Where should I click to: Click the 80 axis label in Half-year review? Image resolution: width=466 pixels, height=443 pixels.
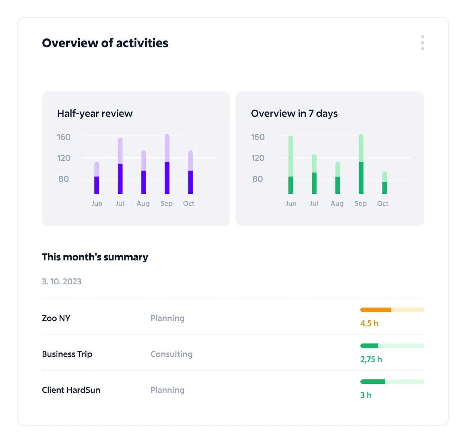[64, 179]
